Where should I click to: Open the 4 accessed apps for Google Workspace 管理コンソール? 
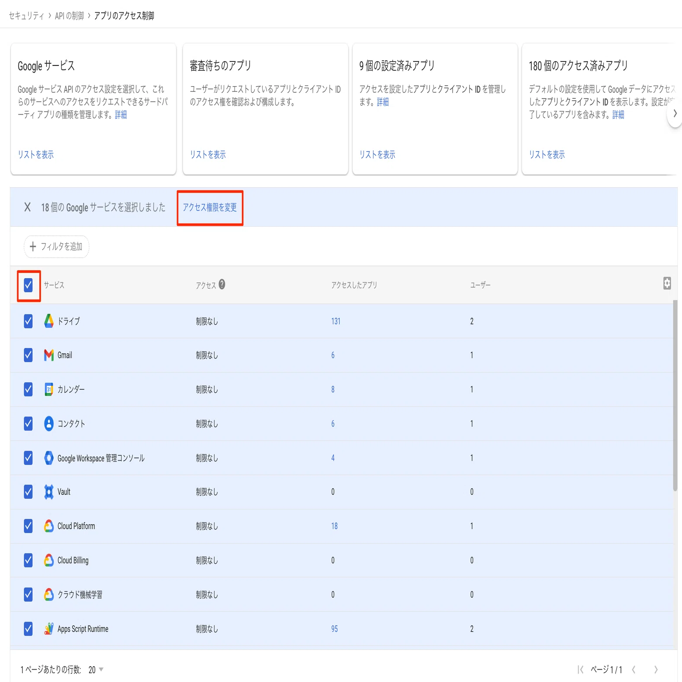(333, 458)
